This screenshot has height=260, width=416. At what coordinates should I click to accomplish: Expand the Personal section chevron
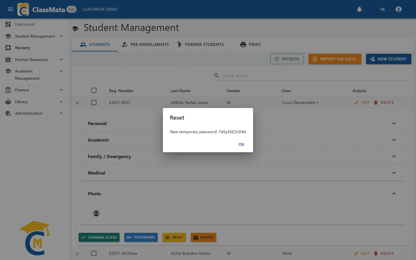point(394,123)
